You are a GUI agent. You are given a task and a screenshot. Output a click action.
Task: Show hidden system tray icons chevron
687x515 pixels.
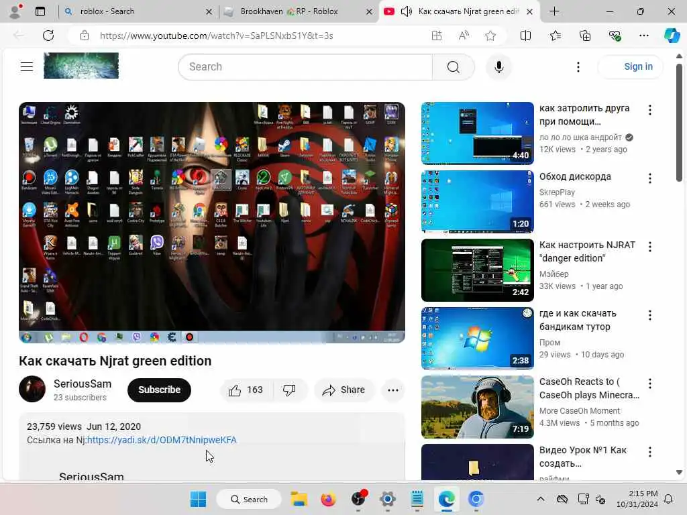pos(541,499)
